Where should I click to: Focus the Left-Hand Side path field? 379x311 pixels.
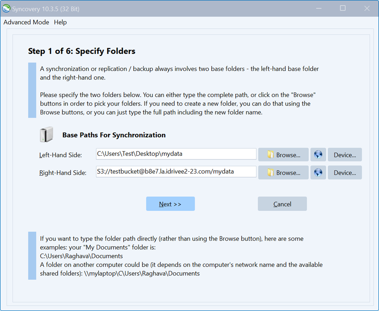click(176, 154)
